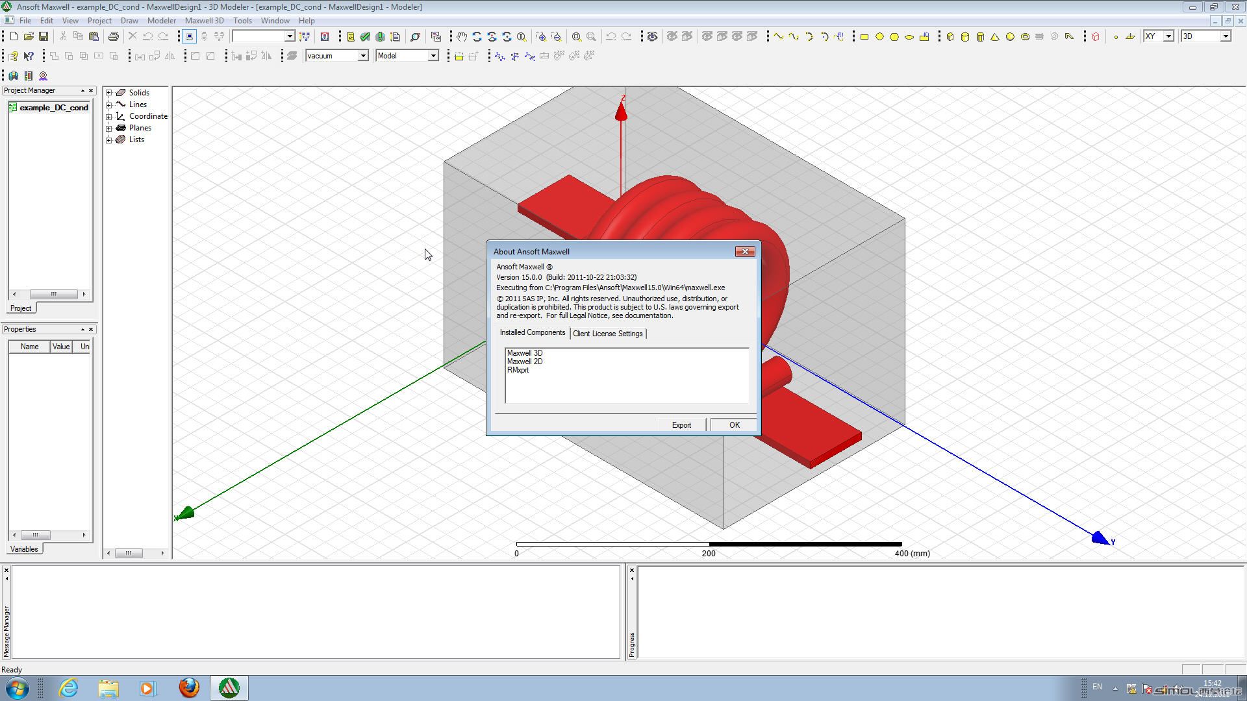Select the Draw ellipse tool

909,36
